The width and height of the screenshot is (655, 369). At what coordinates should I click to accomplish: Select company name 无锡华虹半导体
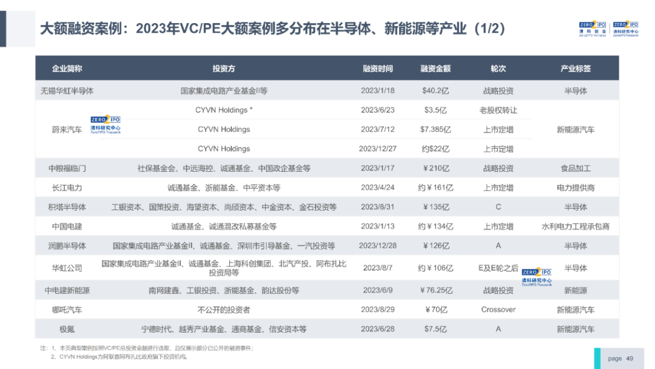67,90
